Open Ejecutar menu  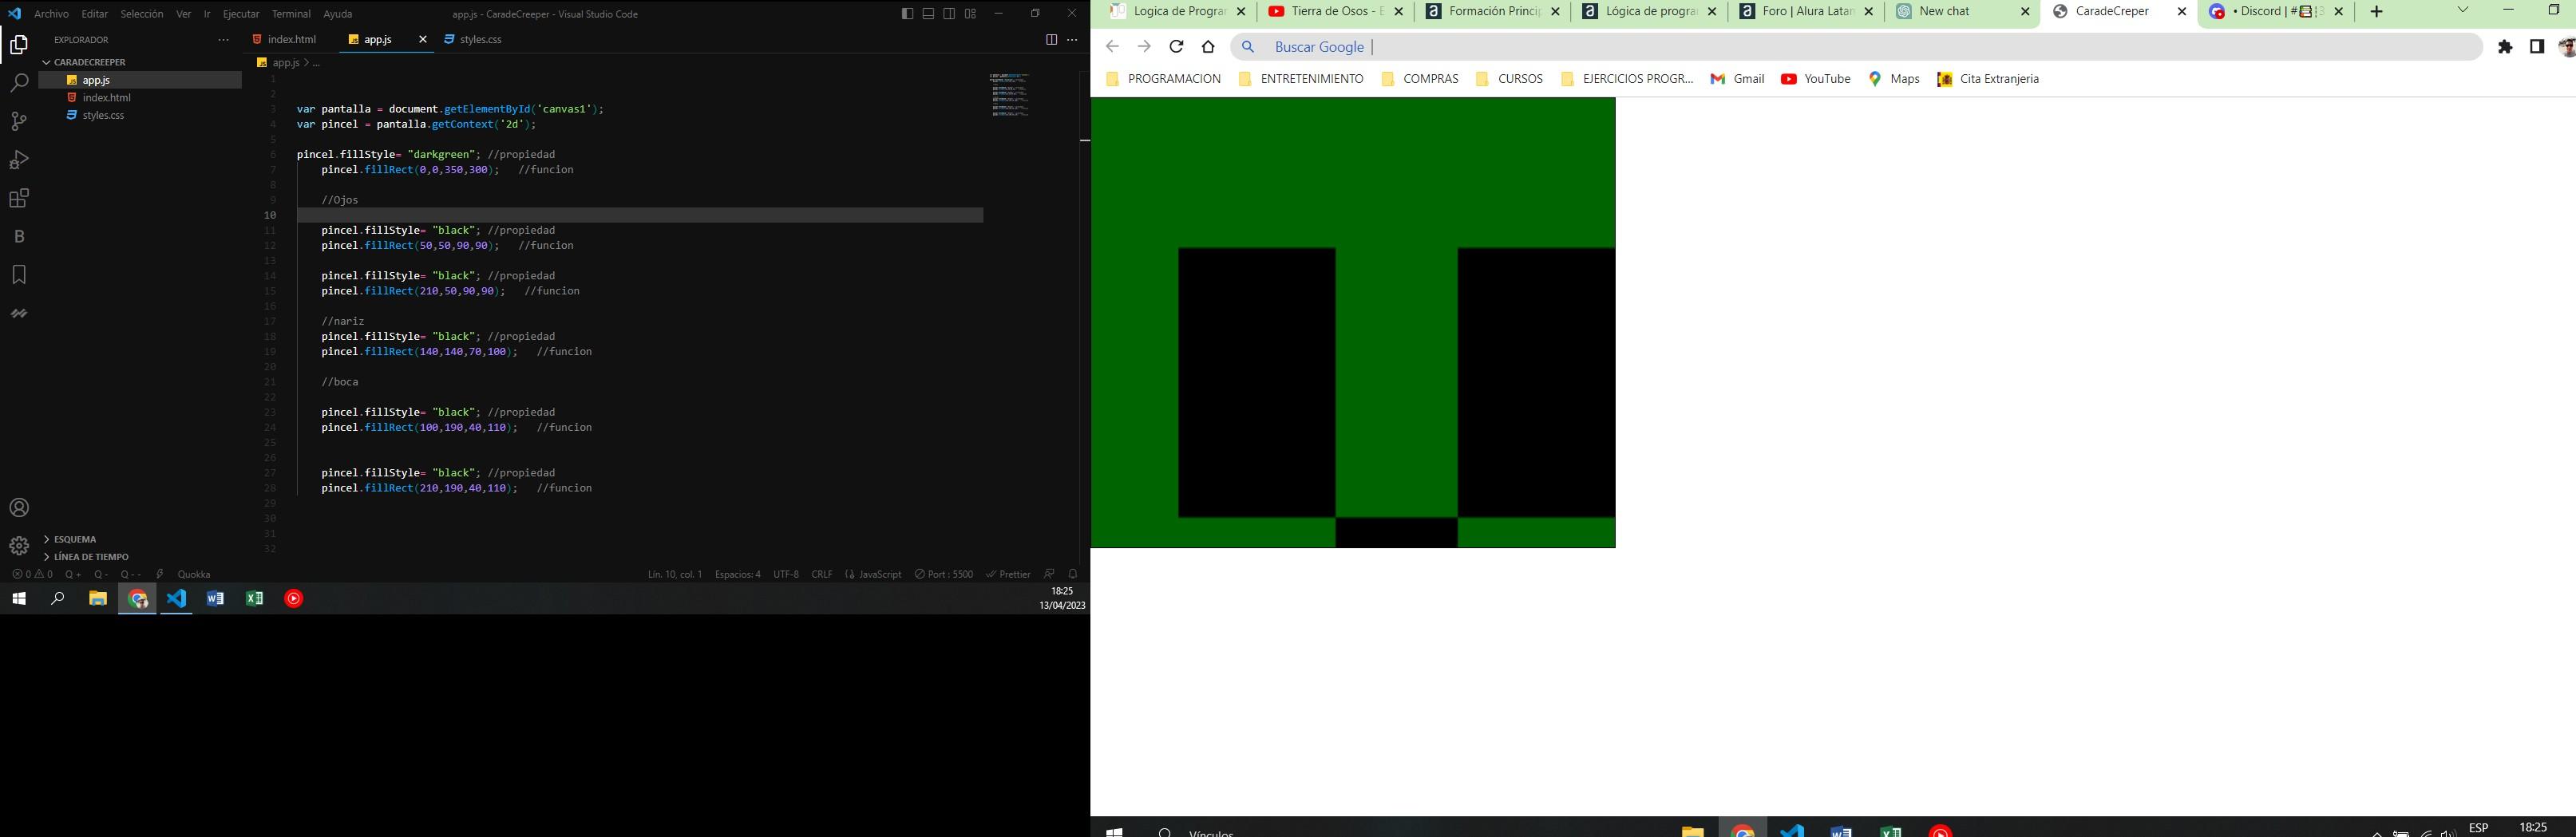(x=240, y=14)
